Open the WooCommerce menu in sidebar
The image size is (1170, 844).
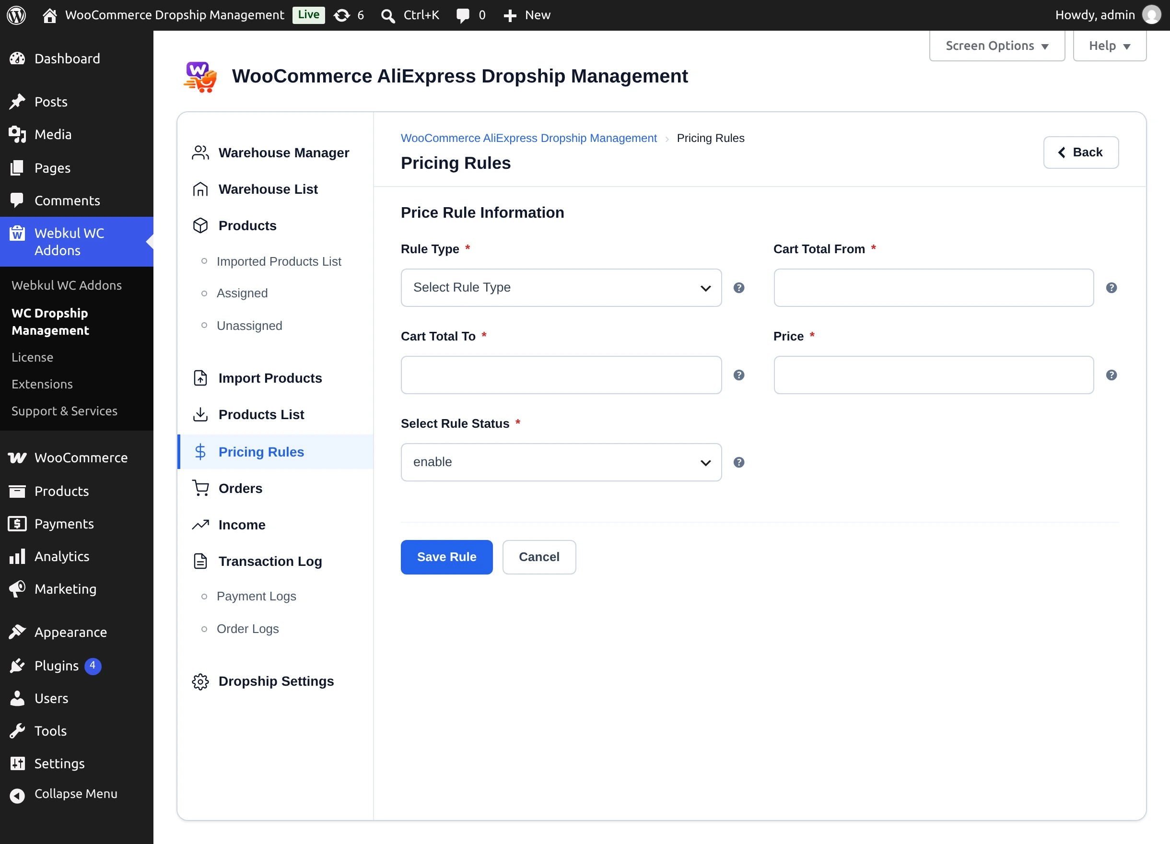pos(76,457)
